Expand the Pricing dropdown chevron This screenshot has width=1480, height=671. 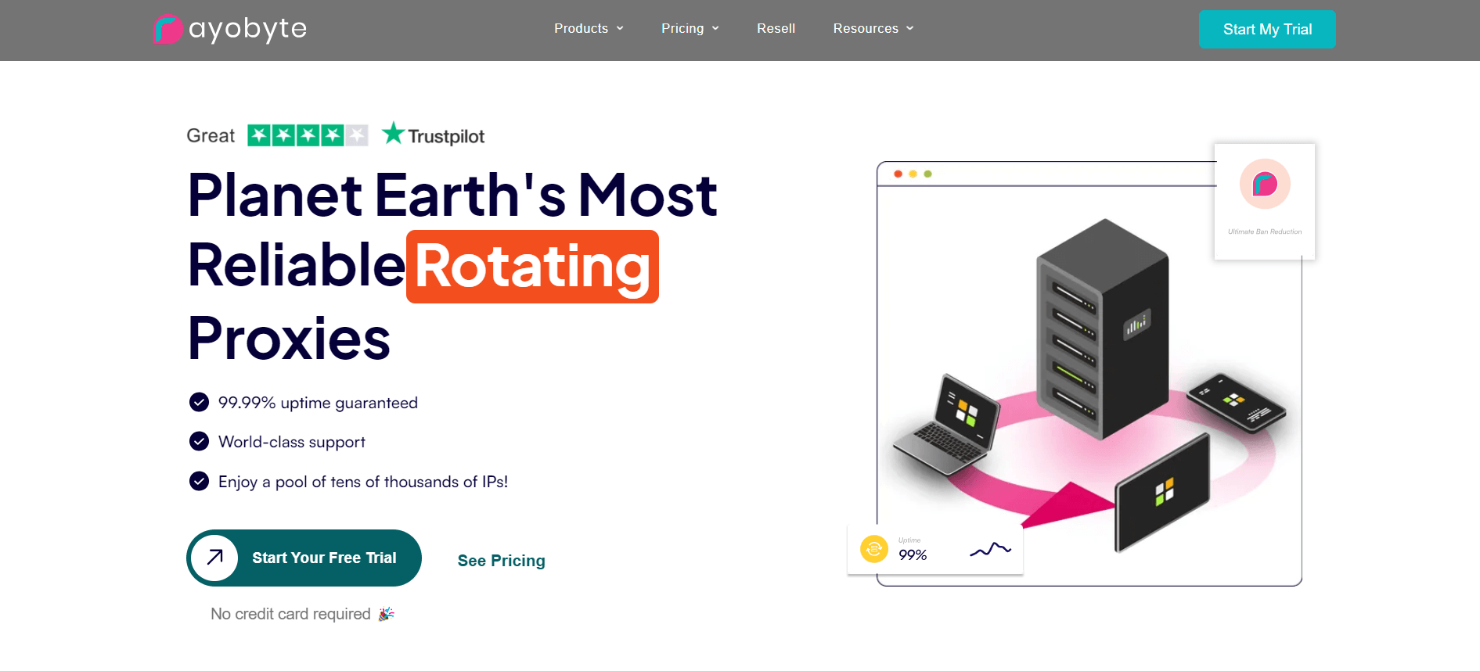click(x=715, y=29)
